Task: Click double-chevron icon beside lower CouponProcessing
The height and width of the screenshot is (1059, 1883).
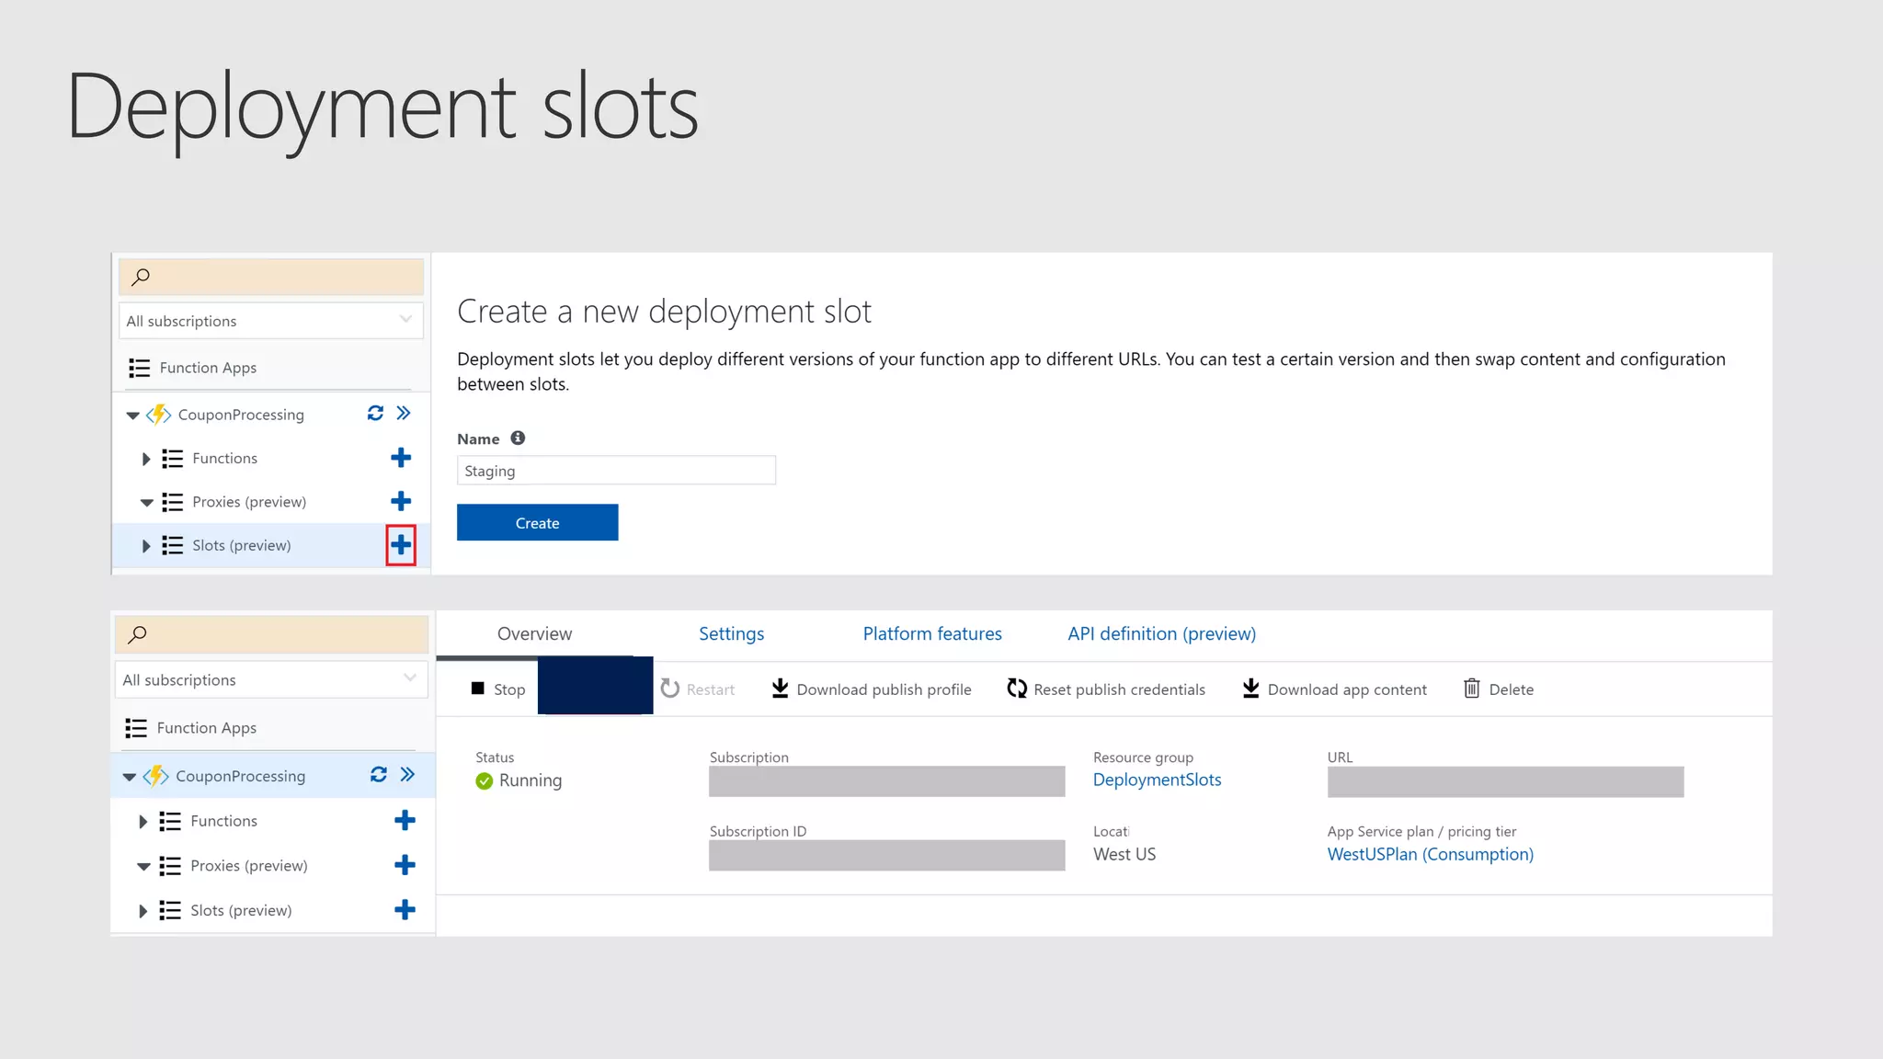Action: [407, 775]
